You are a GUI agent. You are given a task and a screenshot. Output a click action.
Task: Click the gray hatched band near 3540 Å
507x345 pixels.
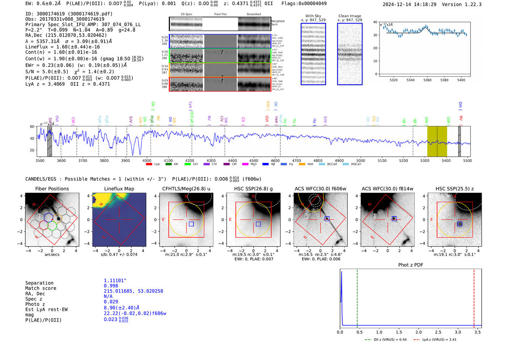click(x=50, y=141)
